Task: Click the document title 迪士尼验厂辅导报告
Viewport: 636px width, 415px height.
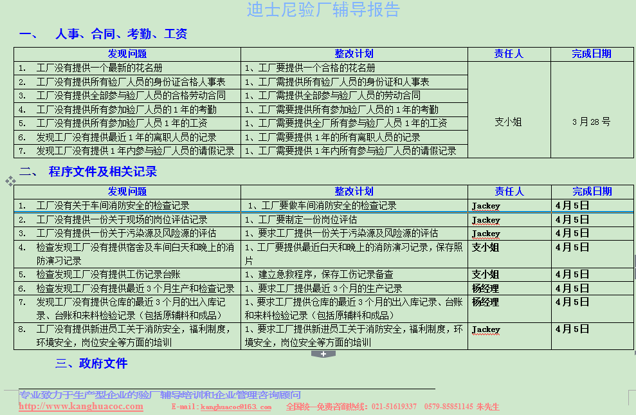Action: [x=323, y=10]
